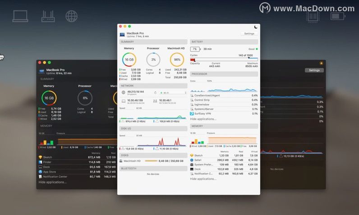This screenshot has height=215, width=359.
Task: Click the 96% Macintosh HD gauge
Action: (177, 59)
